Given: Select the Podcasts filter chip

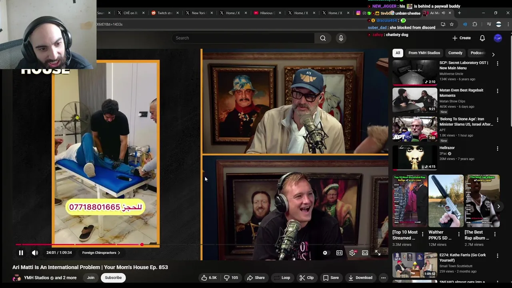Looking at the screenshot, I should point(478,53).
